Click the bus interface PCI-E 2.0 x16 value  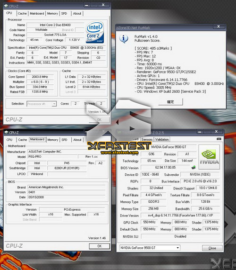coord(200,181)
